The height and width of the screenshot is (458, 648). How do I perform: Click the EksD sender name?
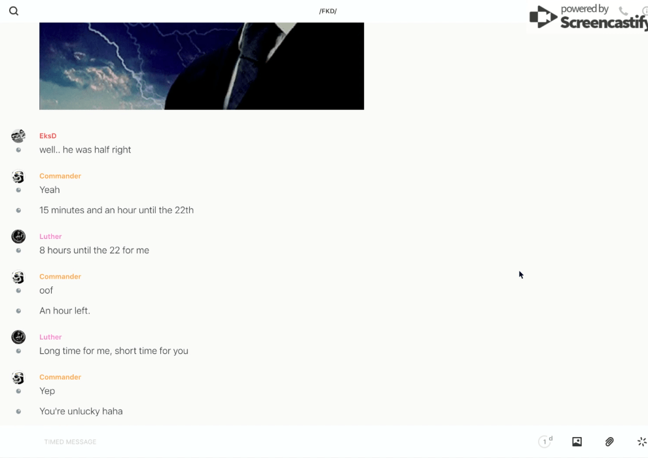pos(48,136)
